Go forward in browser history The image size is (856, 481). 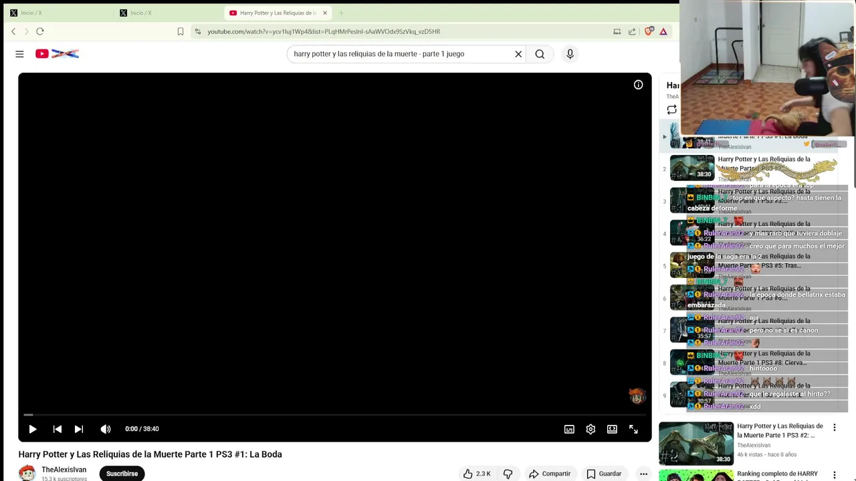point(27,31)
